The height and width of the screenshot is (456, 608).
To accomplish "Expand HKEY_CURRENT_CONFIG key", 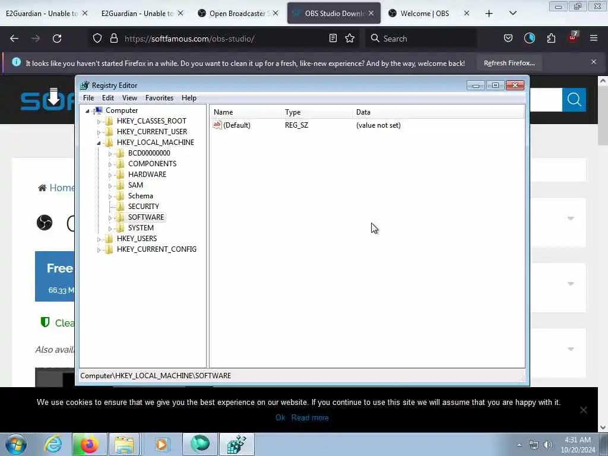I will coord(99,250).
